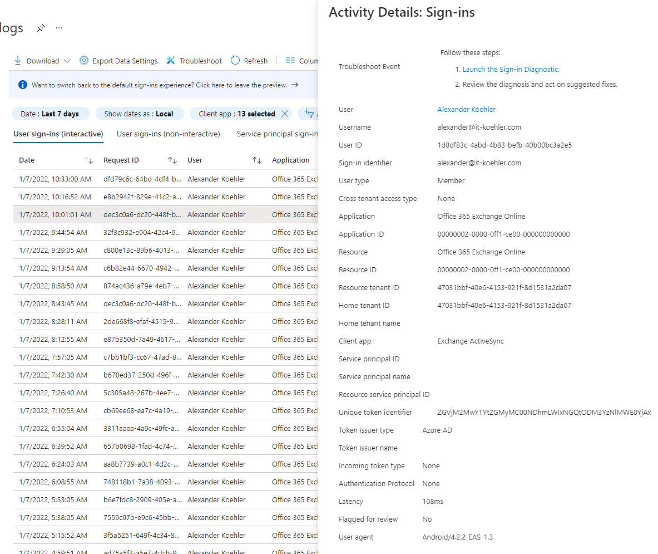
Task: Click the add filter icon
Action: click(x=309, y=114)
